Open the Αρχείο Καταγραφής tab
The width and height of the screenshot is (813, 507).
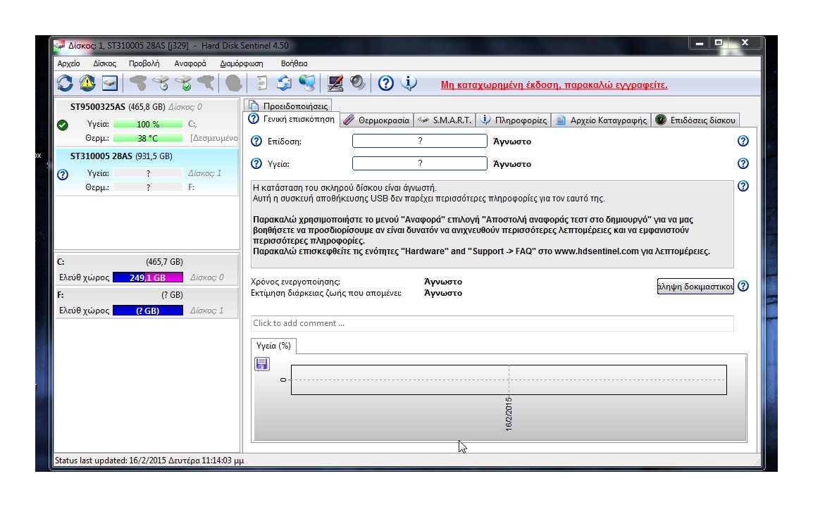click(x=602, y=120)
